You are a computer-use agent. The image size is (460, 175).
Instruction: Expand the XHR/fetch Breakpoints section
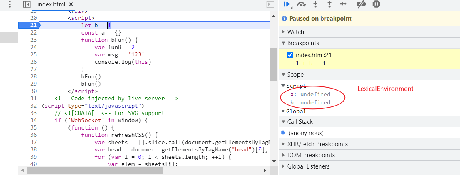click(369, 144)
